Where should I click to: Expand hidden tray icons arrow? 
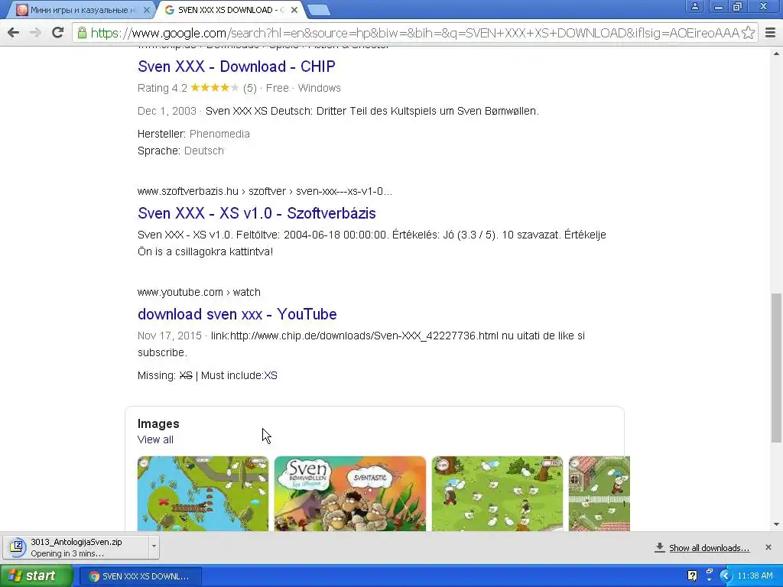click(726, 576)
